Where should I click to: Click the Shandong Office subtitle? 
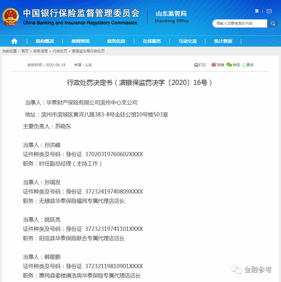(x=171, y=21)
